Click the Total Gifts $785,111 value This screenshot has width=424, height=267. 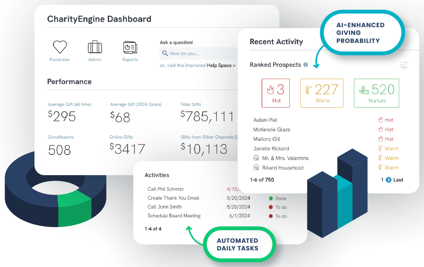pos(207,116)
